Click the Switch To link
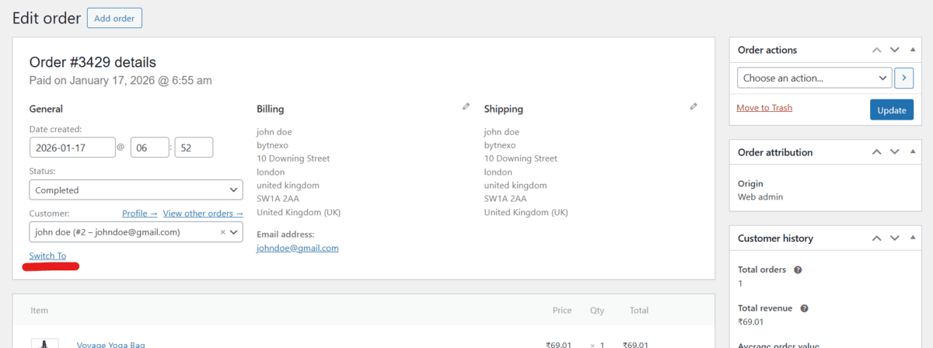Image resolution: width=933 pixels, height=348 pixels. (x=47, y=256)
